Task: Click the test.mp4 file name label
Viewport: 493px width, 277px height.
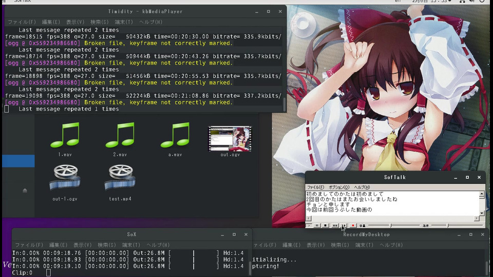Action: pyautogui.click(x=120, y=199)
